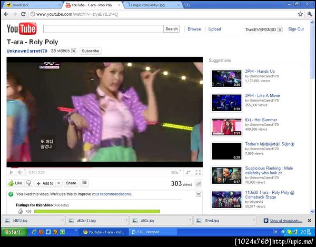316x247 pixels.
Task: Open Chrome wrench settings menu
Action: [310, 14]
